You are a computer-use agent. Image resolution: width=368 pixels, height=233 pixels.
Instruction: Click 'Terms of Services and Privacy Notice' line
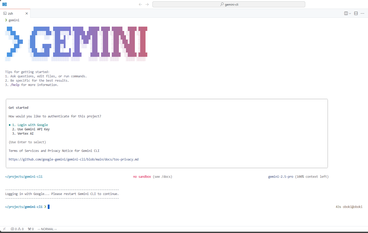point(54,151)
